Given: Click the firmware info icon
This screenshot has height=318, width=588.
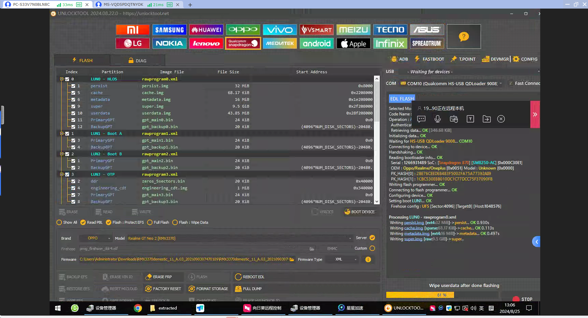Looking at the screenshot, I should [x=368, y=259].
